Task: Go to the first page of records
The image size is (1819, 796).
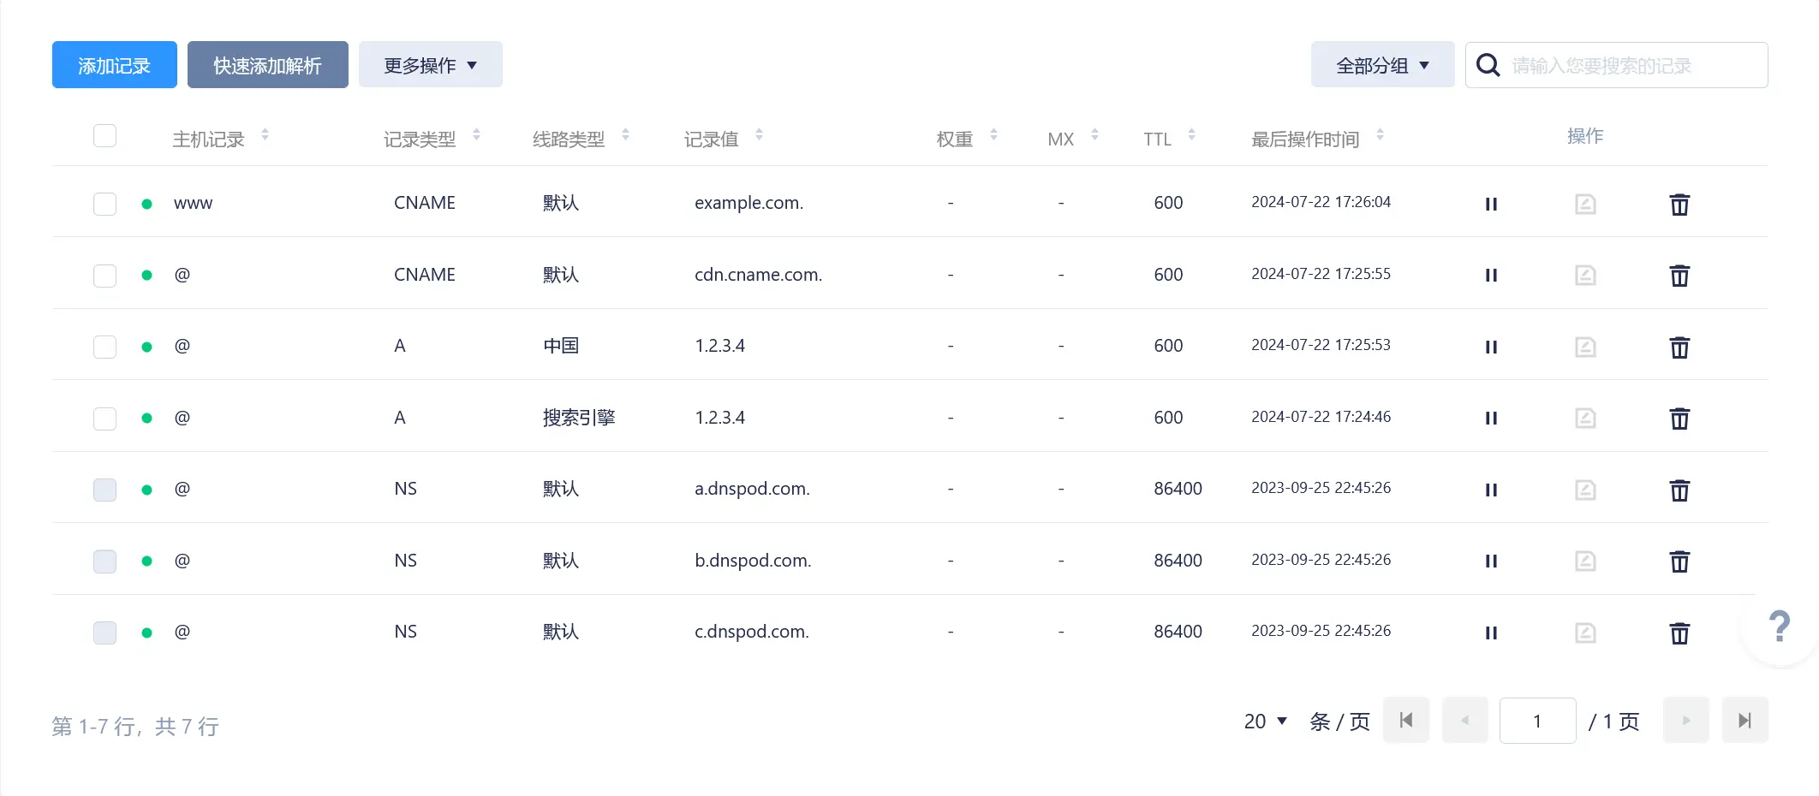Action: click(x=1406, y=721)
